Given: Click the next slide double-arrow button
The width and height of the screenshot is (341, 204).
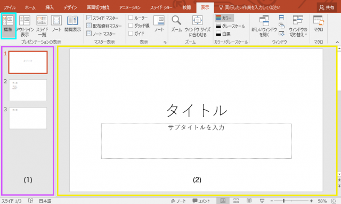Looking at the screenshot, I should (x=339, y=186).
